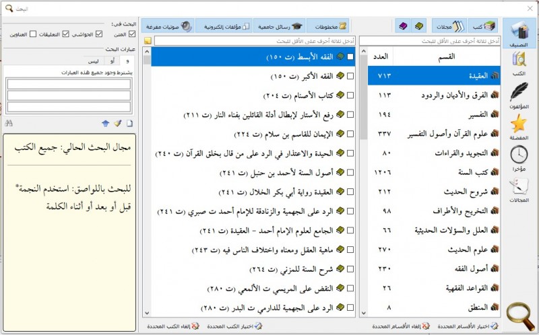539x335 pixels.
Task: Click إلغاء الكتب المحددة button
Action: [x=173, y=326]
